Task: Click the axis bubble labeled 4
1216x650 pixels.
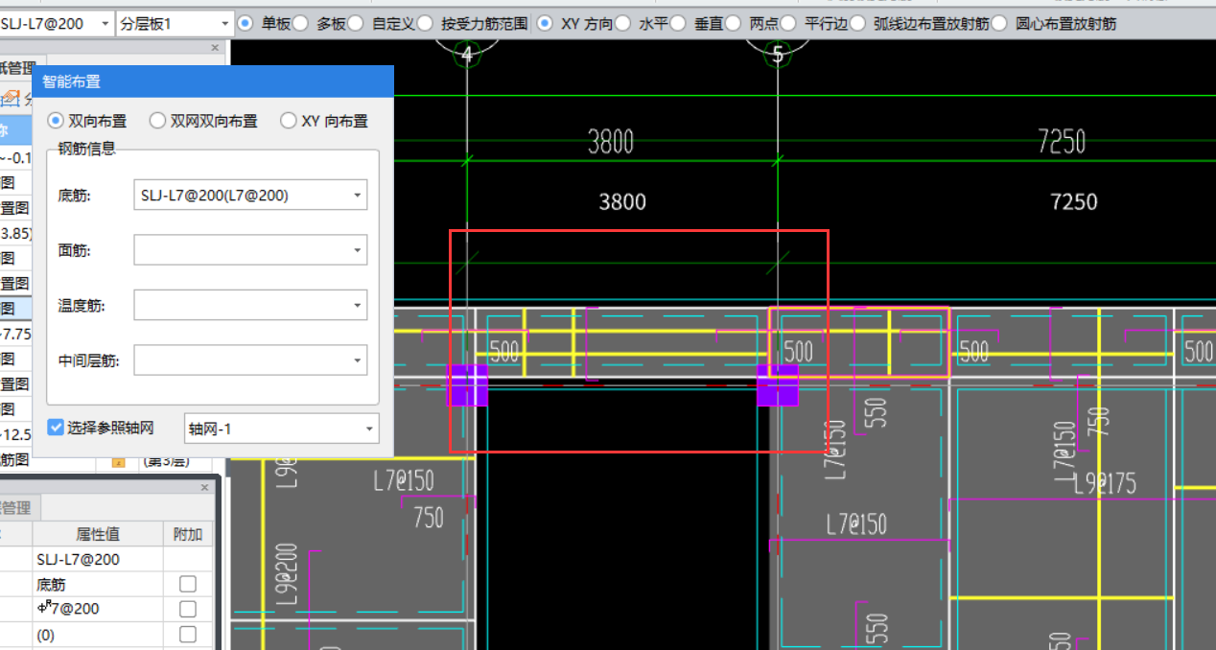Action: 467,55
